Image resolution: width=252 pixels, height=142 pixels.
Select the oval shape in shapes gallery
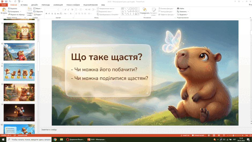pos(133,9)
